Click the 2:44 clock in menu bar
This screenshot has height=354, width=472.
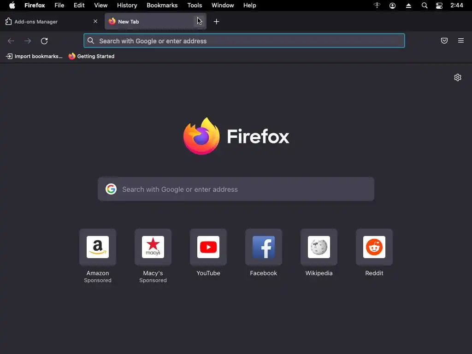457,6
